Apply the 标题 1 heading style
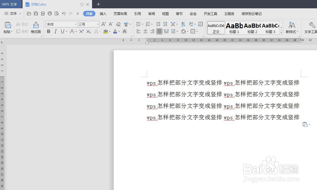 click(234, 28)
